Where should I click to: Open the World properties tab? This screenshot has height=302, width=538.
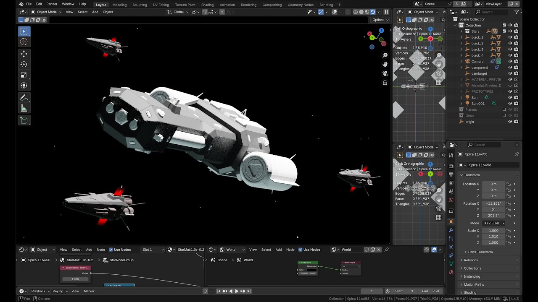click(451, 200)
